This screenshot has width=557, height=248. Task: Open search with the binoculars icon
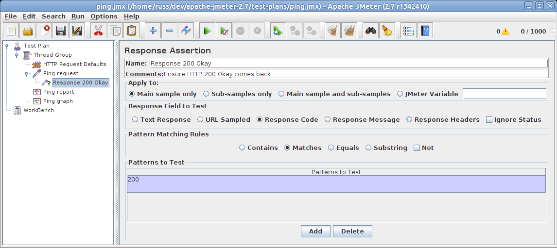click(x=371, y=31)
